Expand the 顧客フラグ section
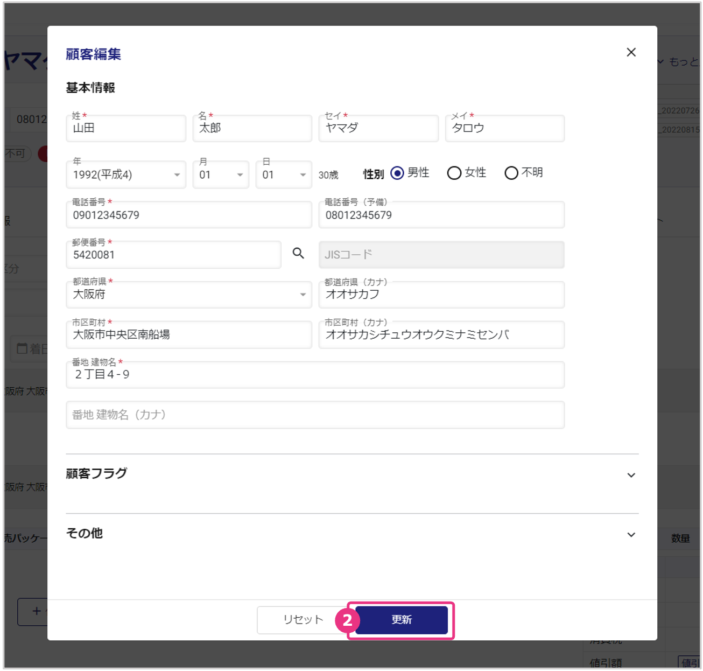 pyautogui.click(x=631, y=475)
